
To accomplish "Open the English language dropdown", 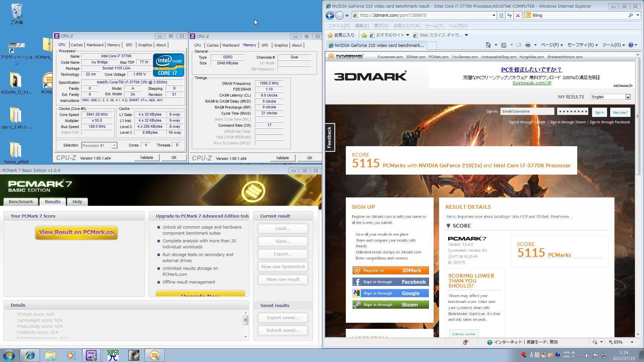I will point(610,97).
